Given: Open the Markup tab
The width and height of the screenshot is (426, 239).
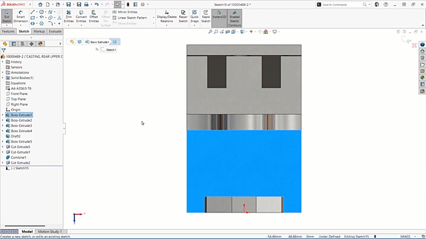Looking at the screenshot, I should [x=39, y=31].
